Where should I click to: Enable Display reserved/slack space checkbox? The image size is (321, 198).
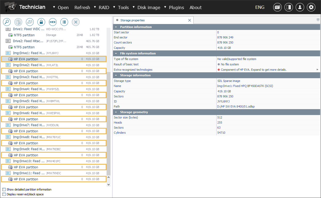click(x=4, y=194)
